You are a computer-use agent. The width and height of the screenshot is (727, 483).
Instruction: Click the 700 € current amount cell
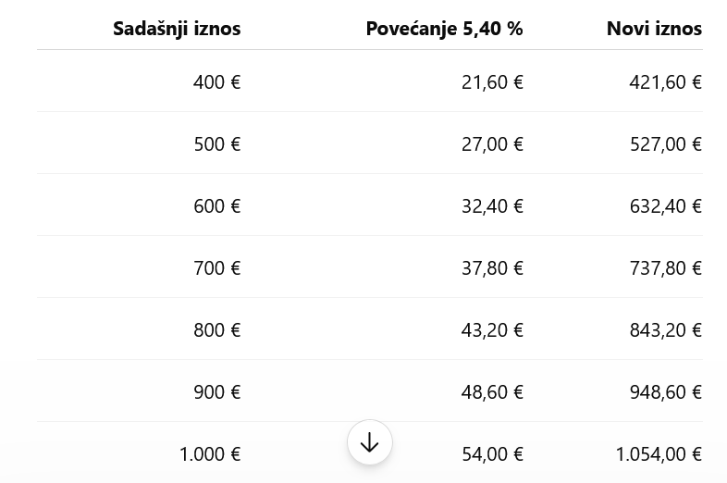point(217,268)
